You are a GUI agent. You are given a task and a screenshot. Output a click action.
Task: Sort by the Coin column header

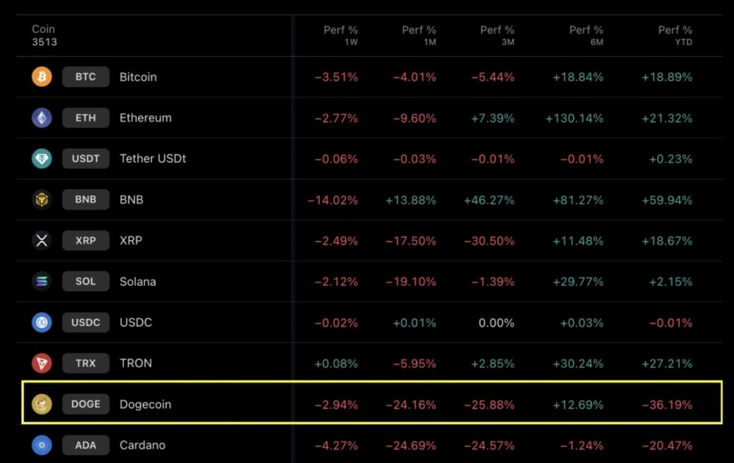44,30
